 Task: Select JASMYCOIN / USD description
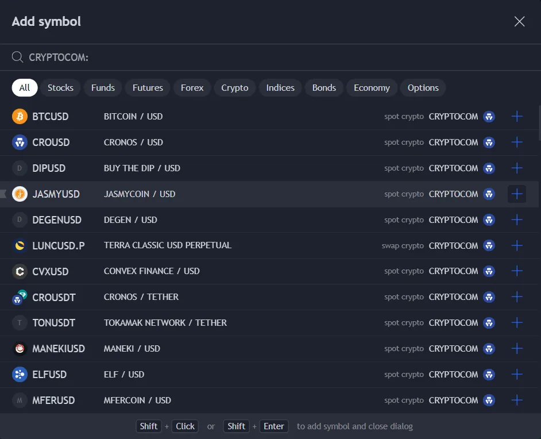click(140, 194)
